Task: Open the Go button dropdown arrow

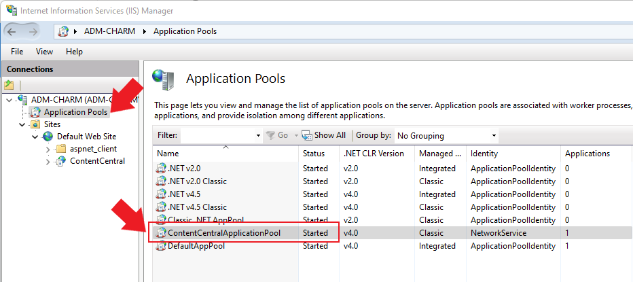Action: pyautogui.click(x=296, y=136)
